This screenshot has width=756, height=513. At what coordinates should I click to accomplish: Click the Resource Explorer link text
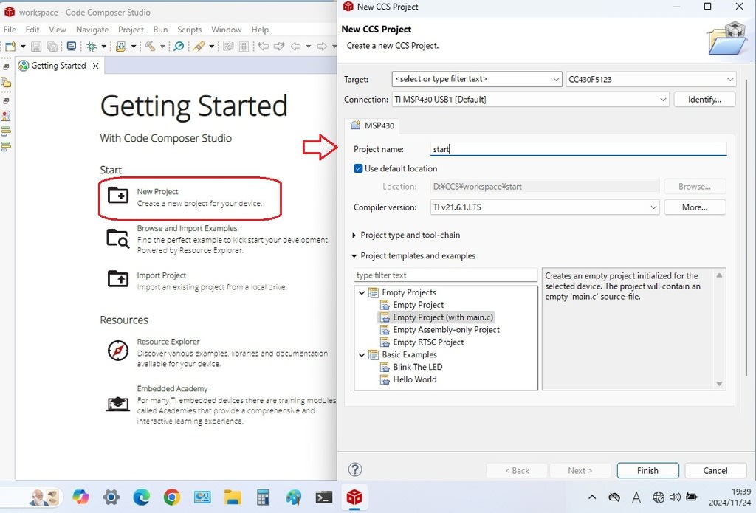(168, 341)
